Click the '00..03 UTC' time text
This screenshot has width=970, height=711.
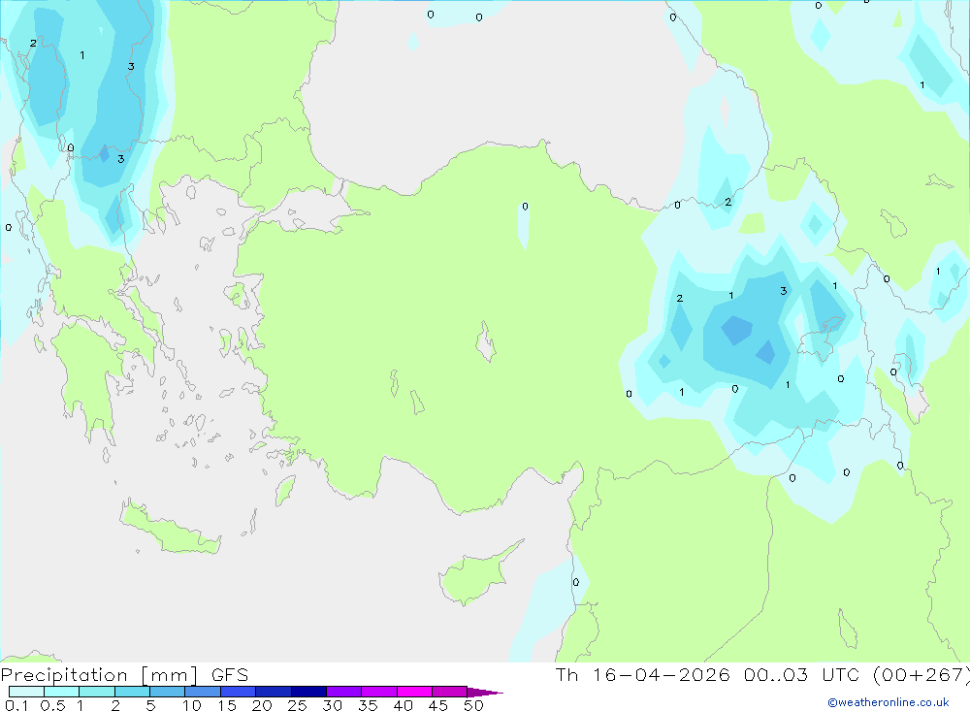[802, 674]
